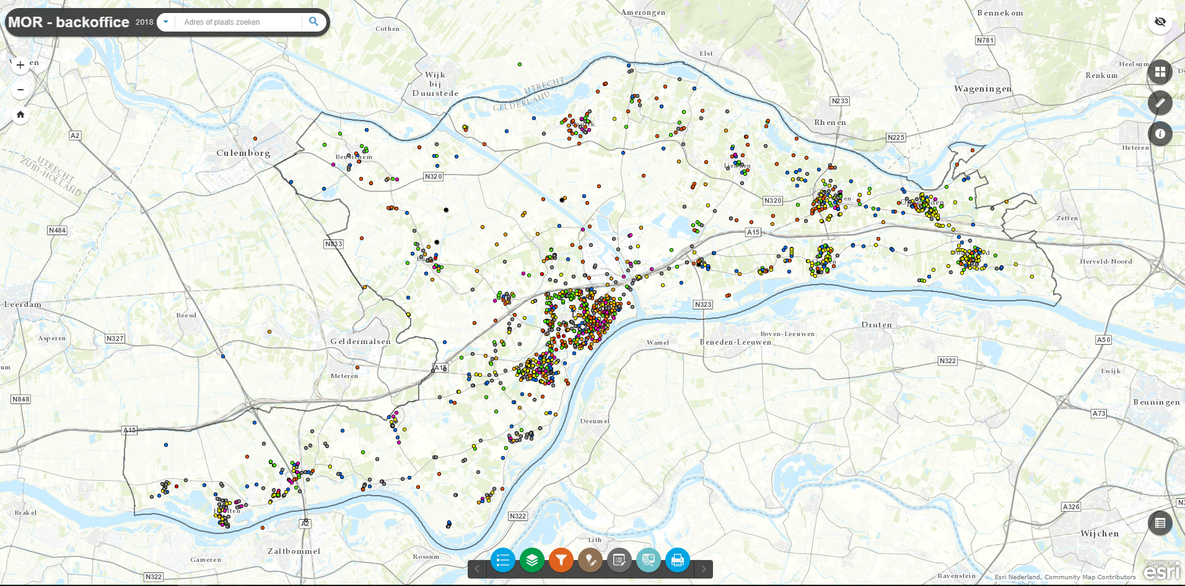Open the Legend widget
This screenshot has width=1185, height=586.
pyautogui.click(x=502, y=561)
